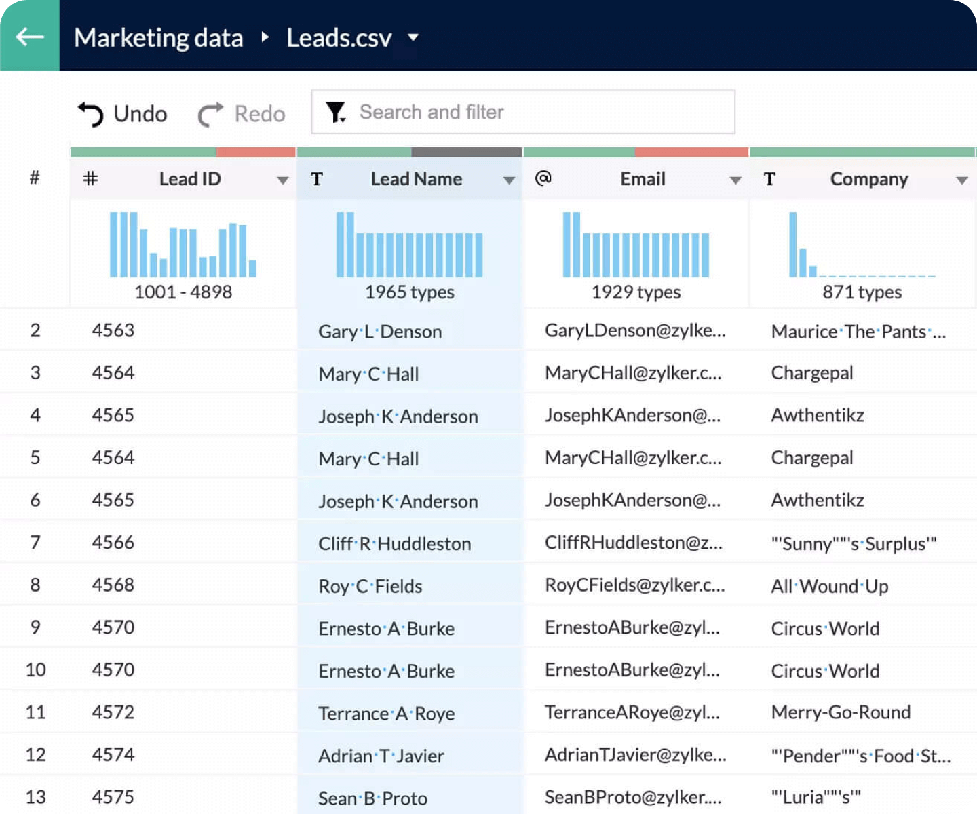
Task: Click the # row index header
Action: [35, 178]
